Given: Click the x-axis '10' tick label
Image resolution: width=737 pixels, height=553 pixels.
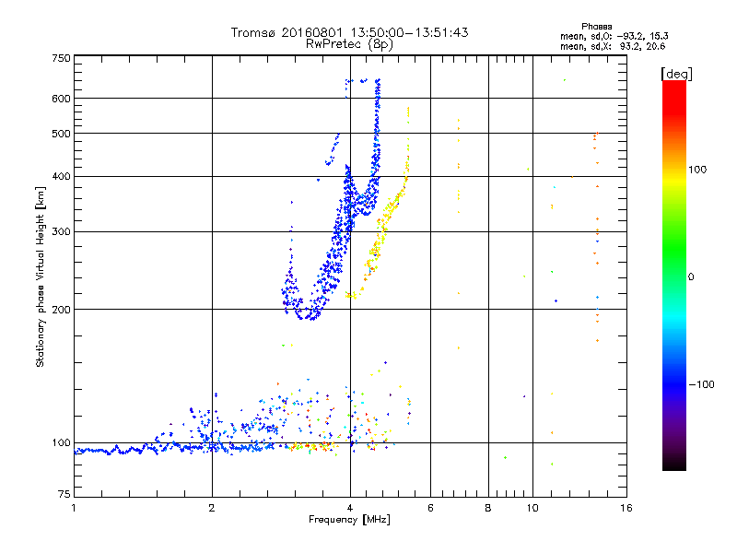Looking at the screenshot, I should click(532, 508).
